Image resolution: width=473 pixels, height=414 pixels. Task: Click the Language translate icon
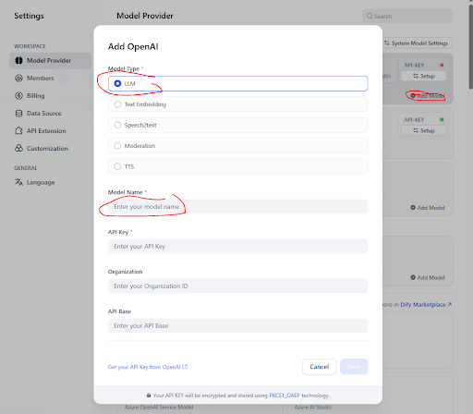click(x=18, y=182)
